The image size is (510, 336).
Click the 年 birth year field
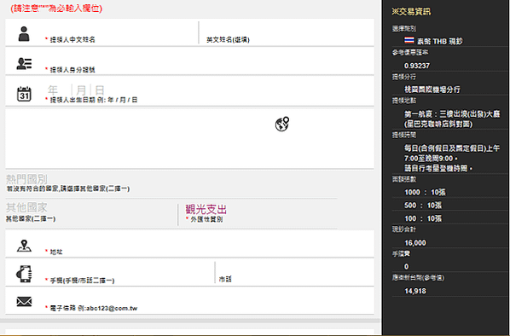pos(59,90)
